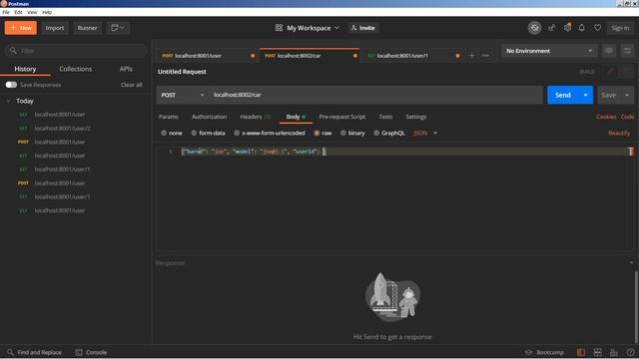Image resolution: width=639 pixels, height=359 pixels.
Task: Open the satellite capture requests icon
Action: (x=551, y=28)
